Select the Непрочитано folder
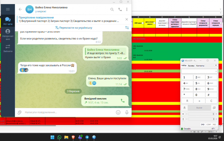 click(x=8, y=35)
